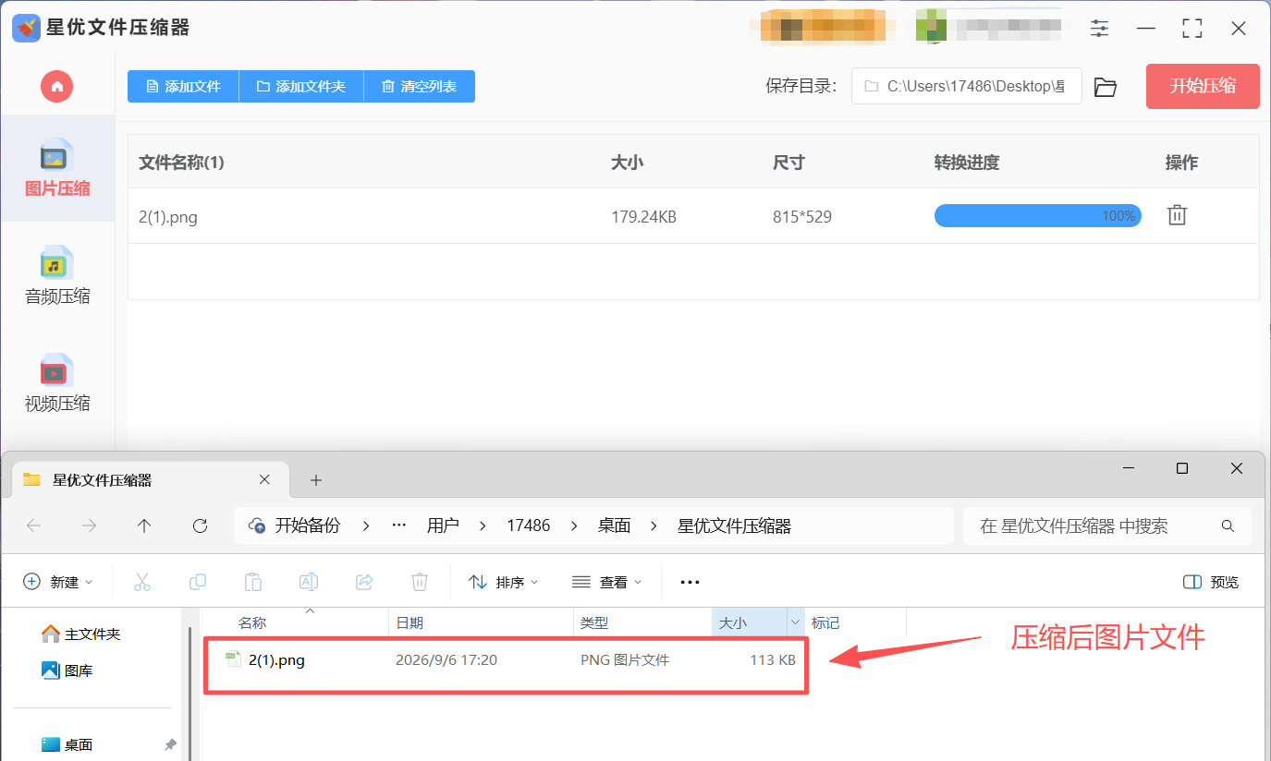
Task: Refresh the Explorer folder view
Action: coord(200,525)
